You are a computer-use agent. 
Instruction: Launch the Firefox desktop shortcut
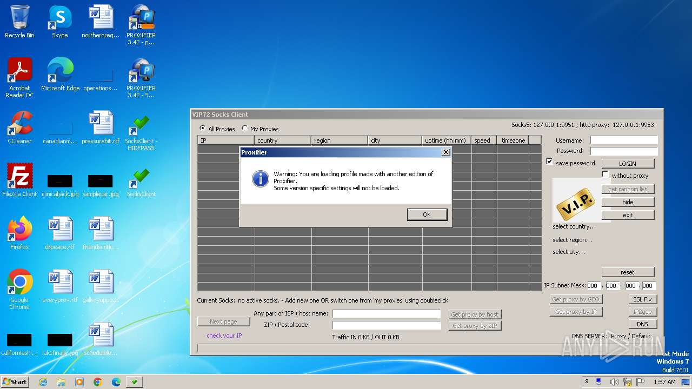[x=19, y=233]
